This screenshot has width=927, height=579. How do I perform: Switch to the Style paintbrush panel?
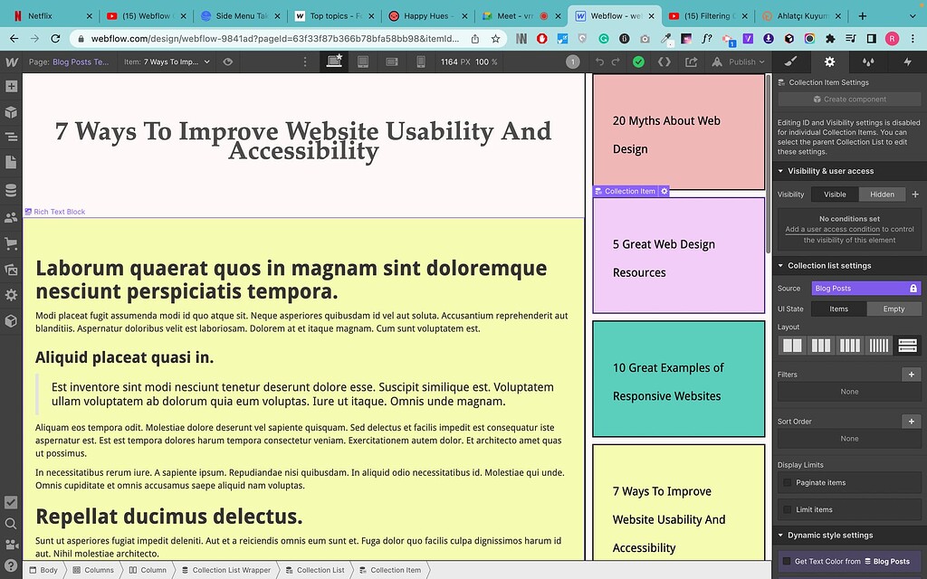(790, 62)
